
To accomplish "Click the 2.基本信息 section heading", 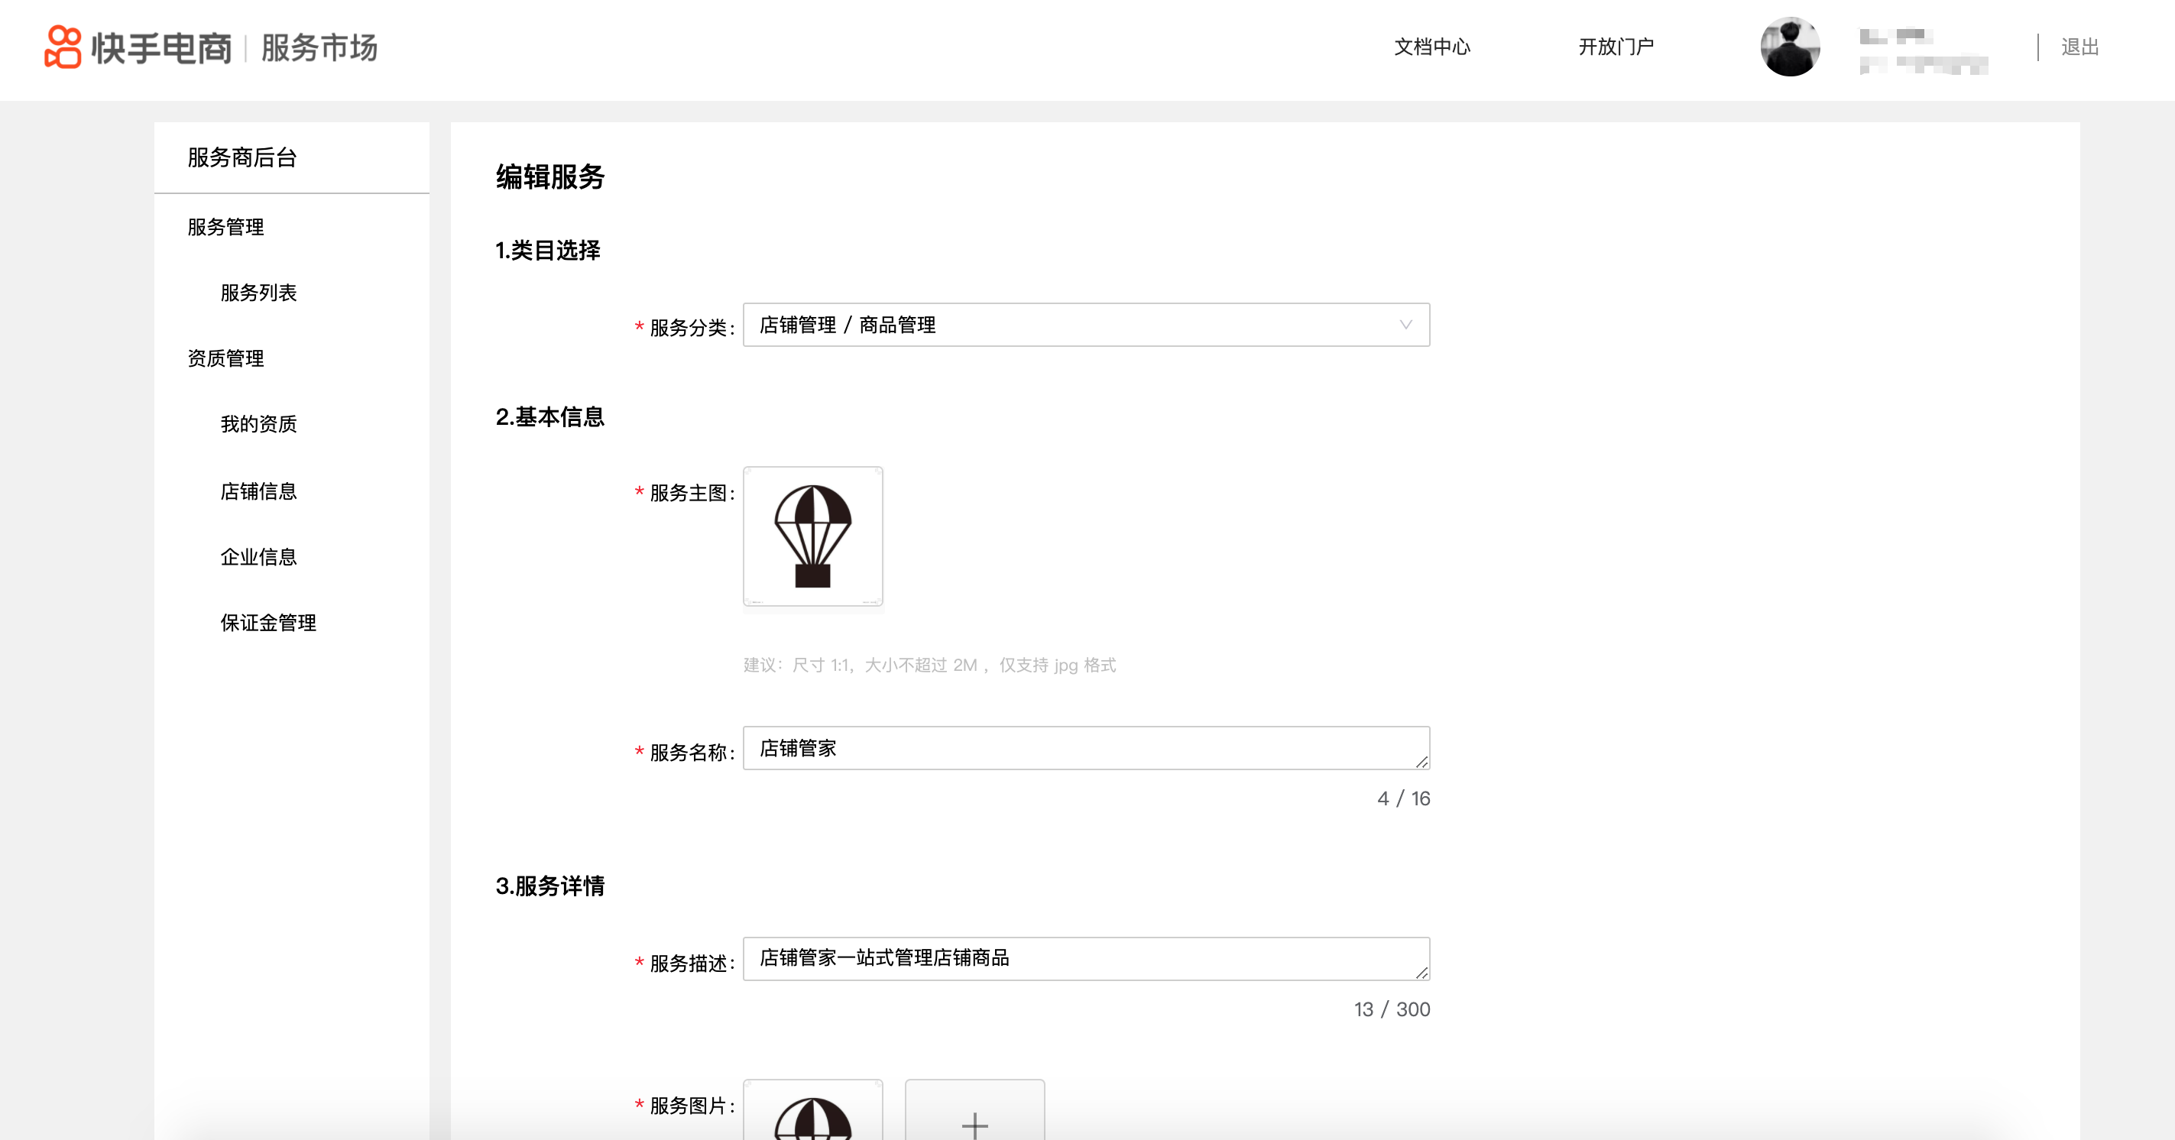I will point(549,417).
